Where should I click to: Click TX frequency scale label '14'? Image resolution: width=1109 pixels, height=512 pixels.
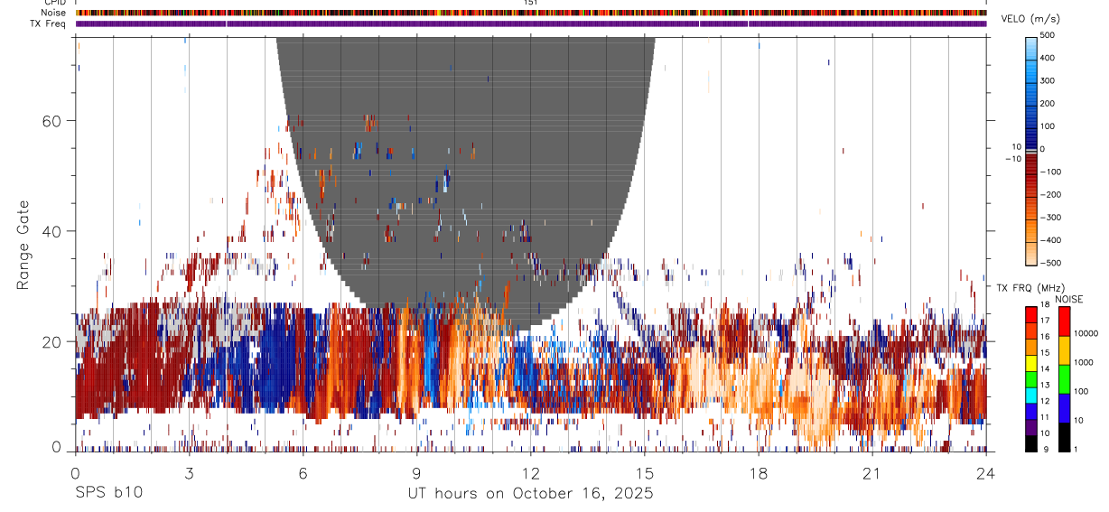tap(1044, 369)
